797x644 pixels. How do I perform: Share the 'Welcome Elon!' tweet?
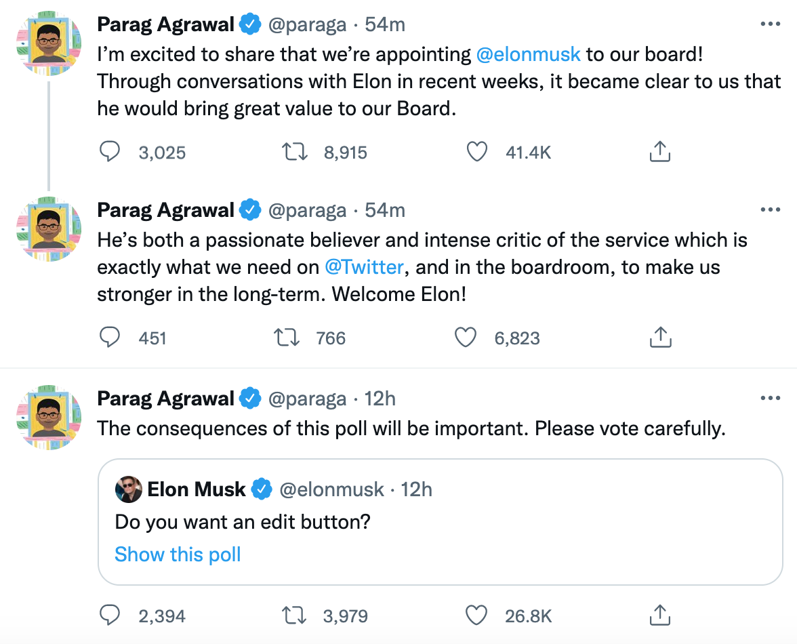point(659,337)
